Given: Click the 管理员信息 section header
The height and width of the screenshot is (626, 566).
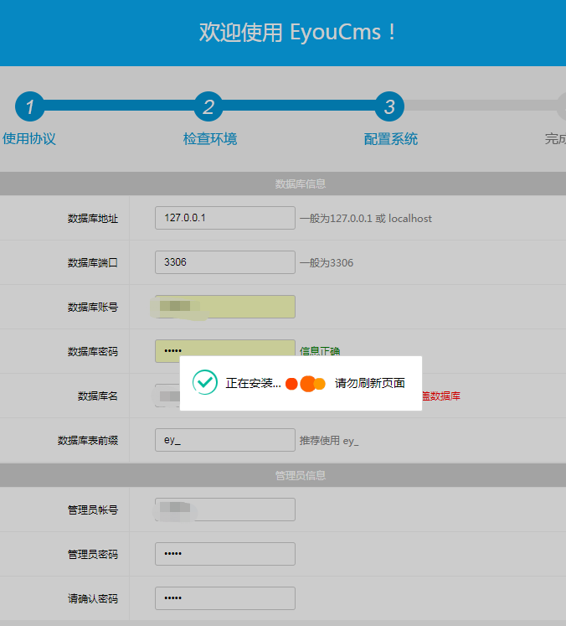Looking at the screenshot, I should [x=301, y=475].
